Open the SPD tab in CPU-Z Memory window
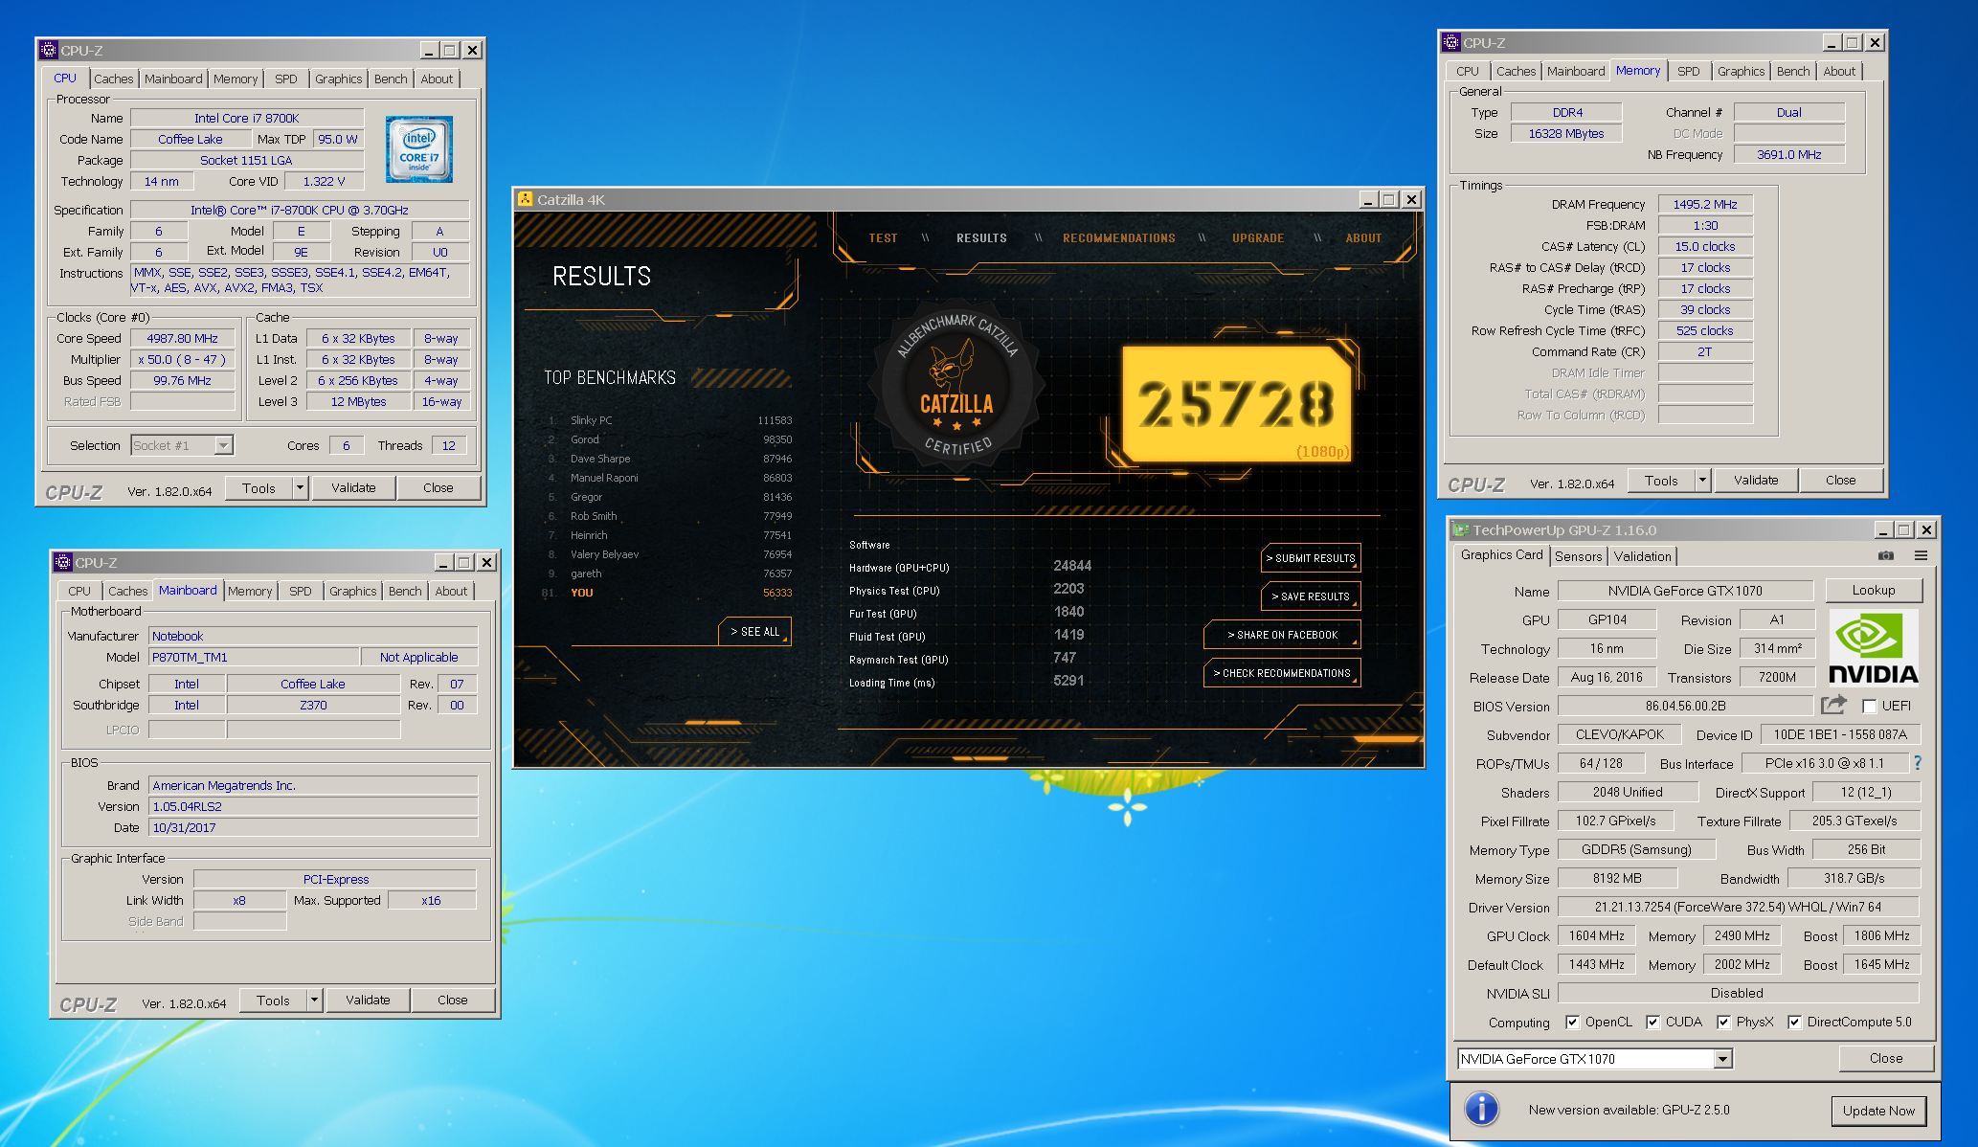Screen dimensions: 1978x1147 [x=1689, y=71]
